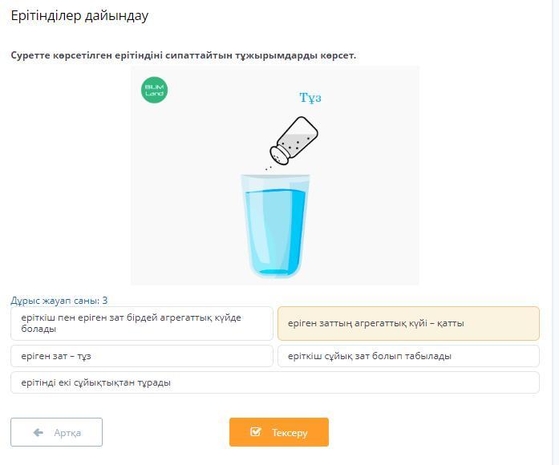Click the 'Тұз' label in the picture
The height and width of the screenshot is (465, 559).
point(310,98)
